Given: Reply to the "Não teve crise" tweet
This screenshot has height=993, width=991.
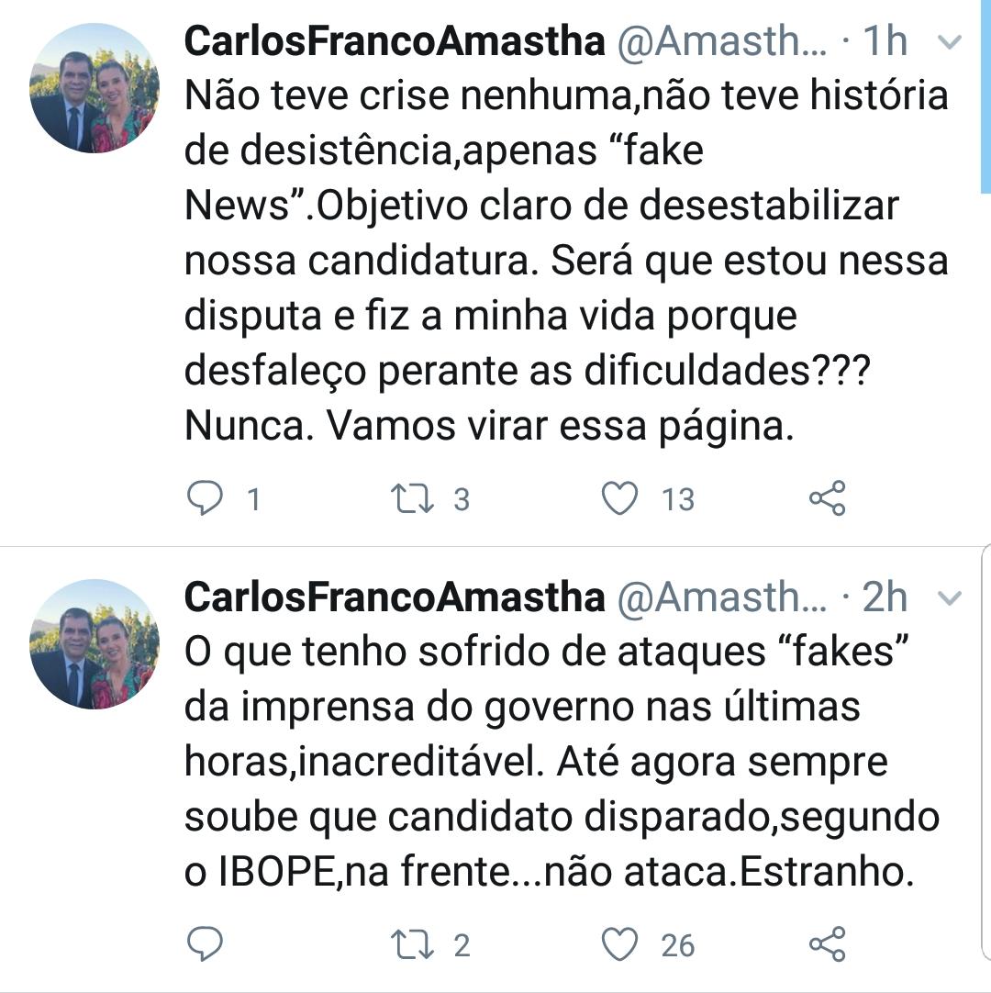Looking at the screenshot, I should [206, 498].
